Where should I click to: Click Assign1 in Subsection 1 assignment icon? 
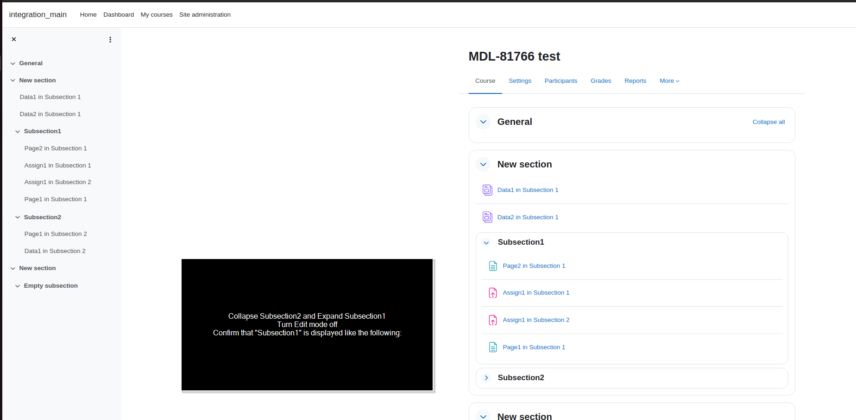pyautogui.click(x=493, y=293)
